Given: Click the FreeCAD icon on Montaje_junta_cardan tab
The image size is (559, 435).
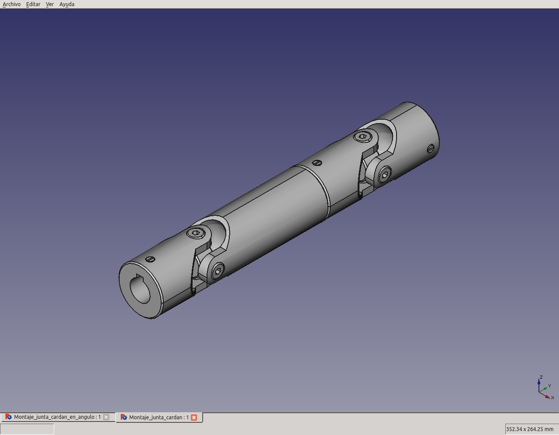Looking at the screenshot, I should pos(124,418).
